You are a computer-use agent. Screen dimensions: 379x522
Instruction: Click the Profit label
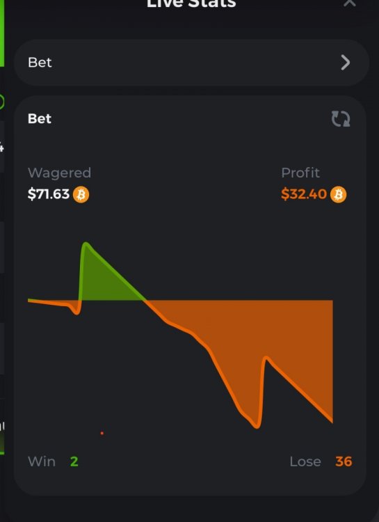click(300, 173)
